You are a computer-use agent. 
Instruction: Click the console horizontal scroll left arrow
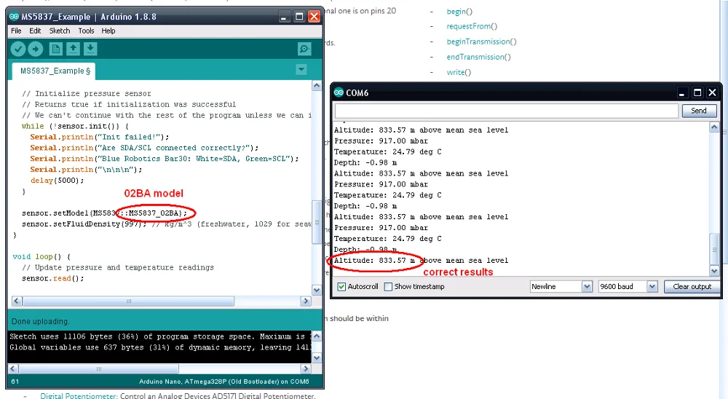[x=13, y=369]
